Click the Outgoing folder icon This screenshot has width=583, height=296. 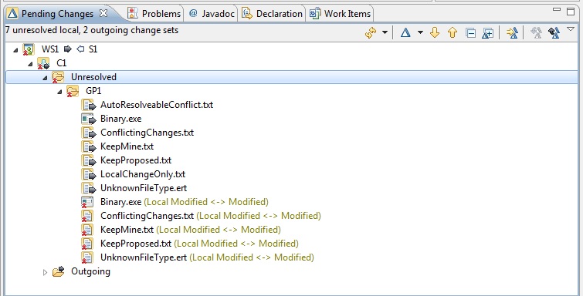58,271
